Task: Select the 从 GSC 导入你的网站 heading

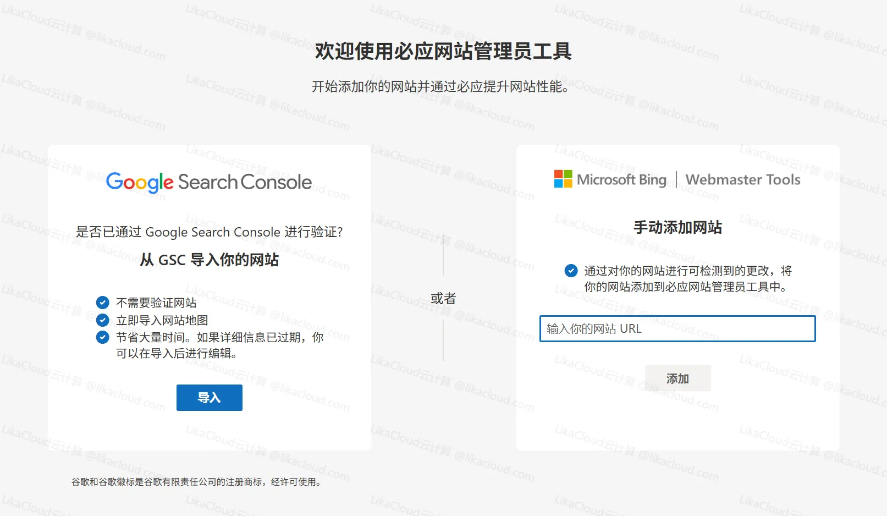Action: pos(209,260)
